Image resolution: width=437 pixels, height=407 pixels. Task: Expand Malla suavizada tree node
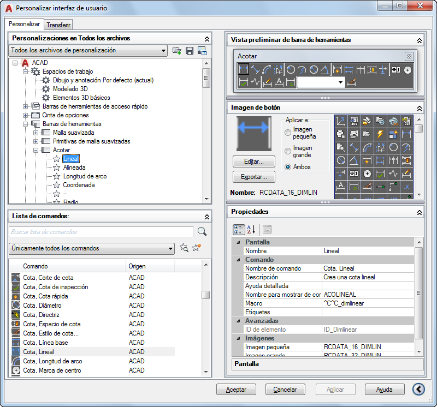coord(36,133)
